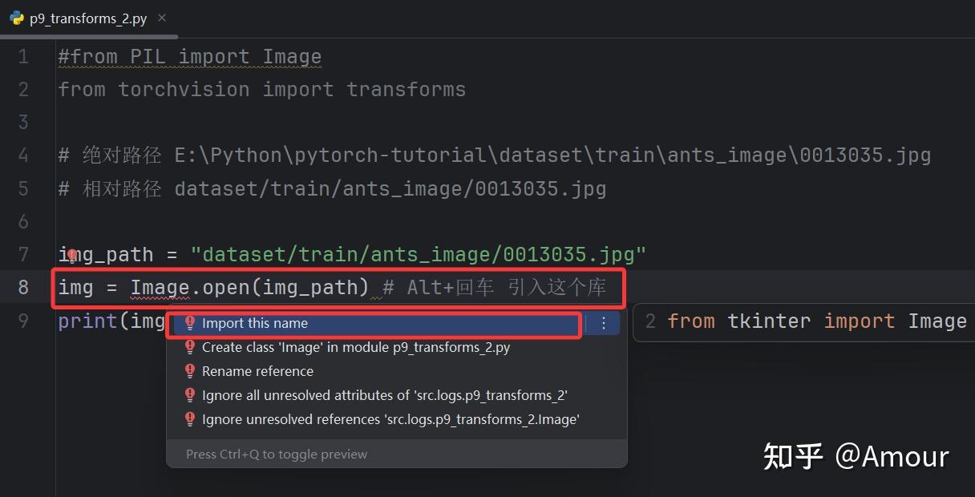Select "Import this name" quick fix

point(255,323)
